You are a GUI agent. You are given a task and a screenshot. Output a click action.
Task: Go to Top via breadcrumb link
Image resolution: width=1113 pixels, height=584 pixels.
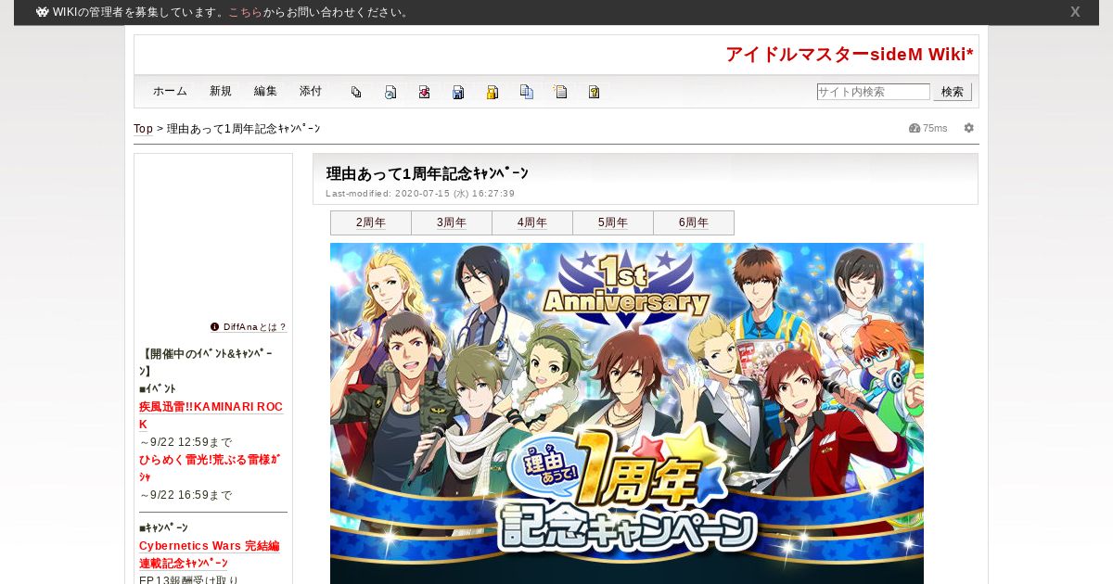(143, 129)
